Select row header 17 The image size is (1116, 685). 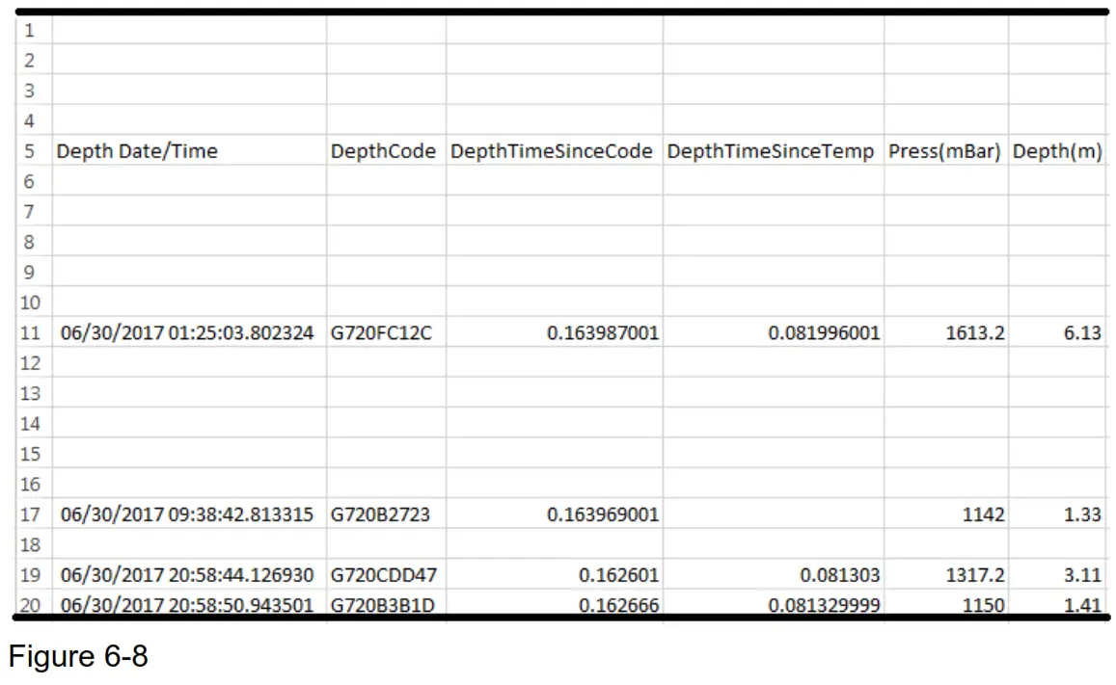(34, 514)
